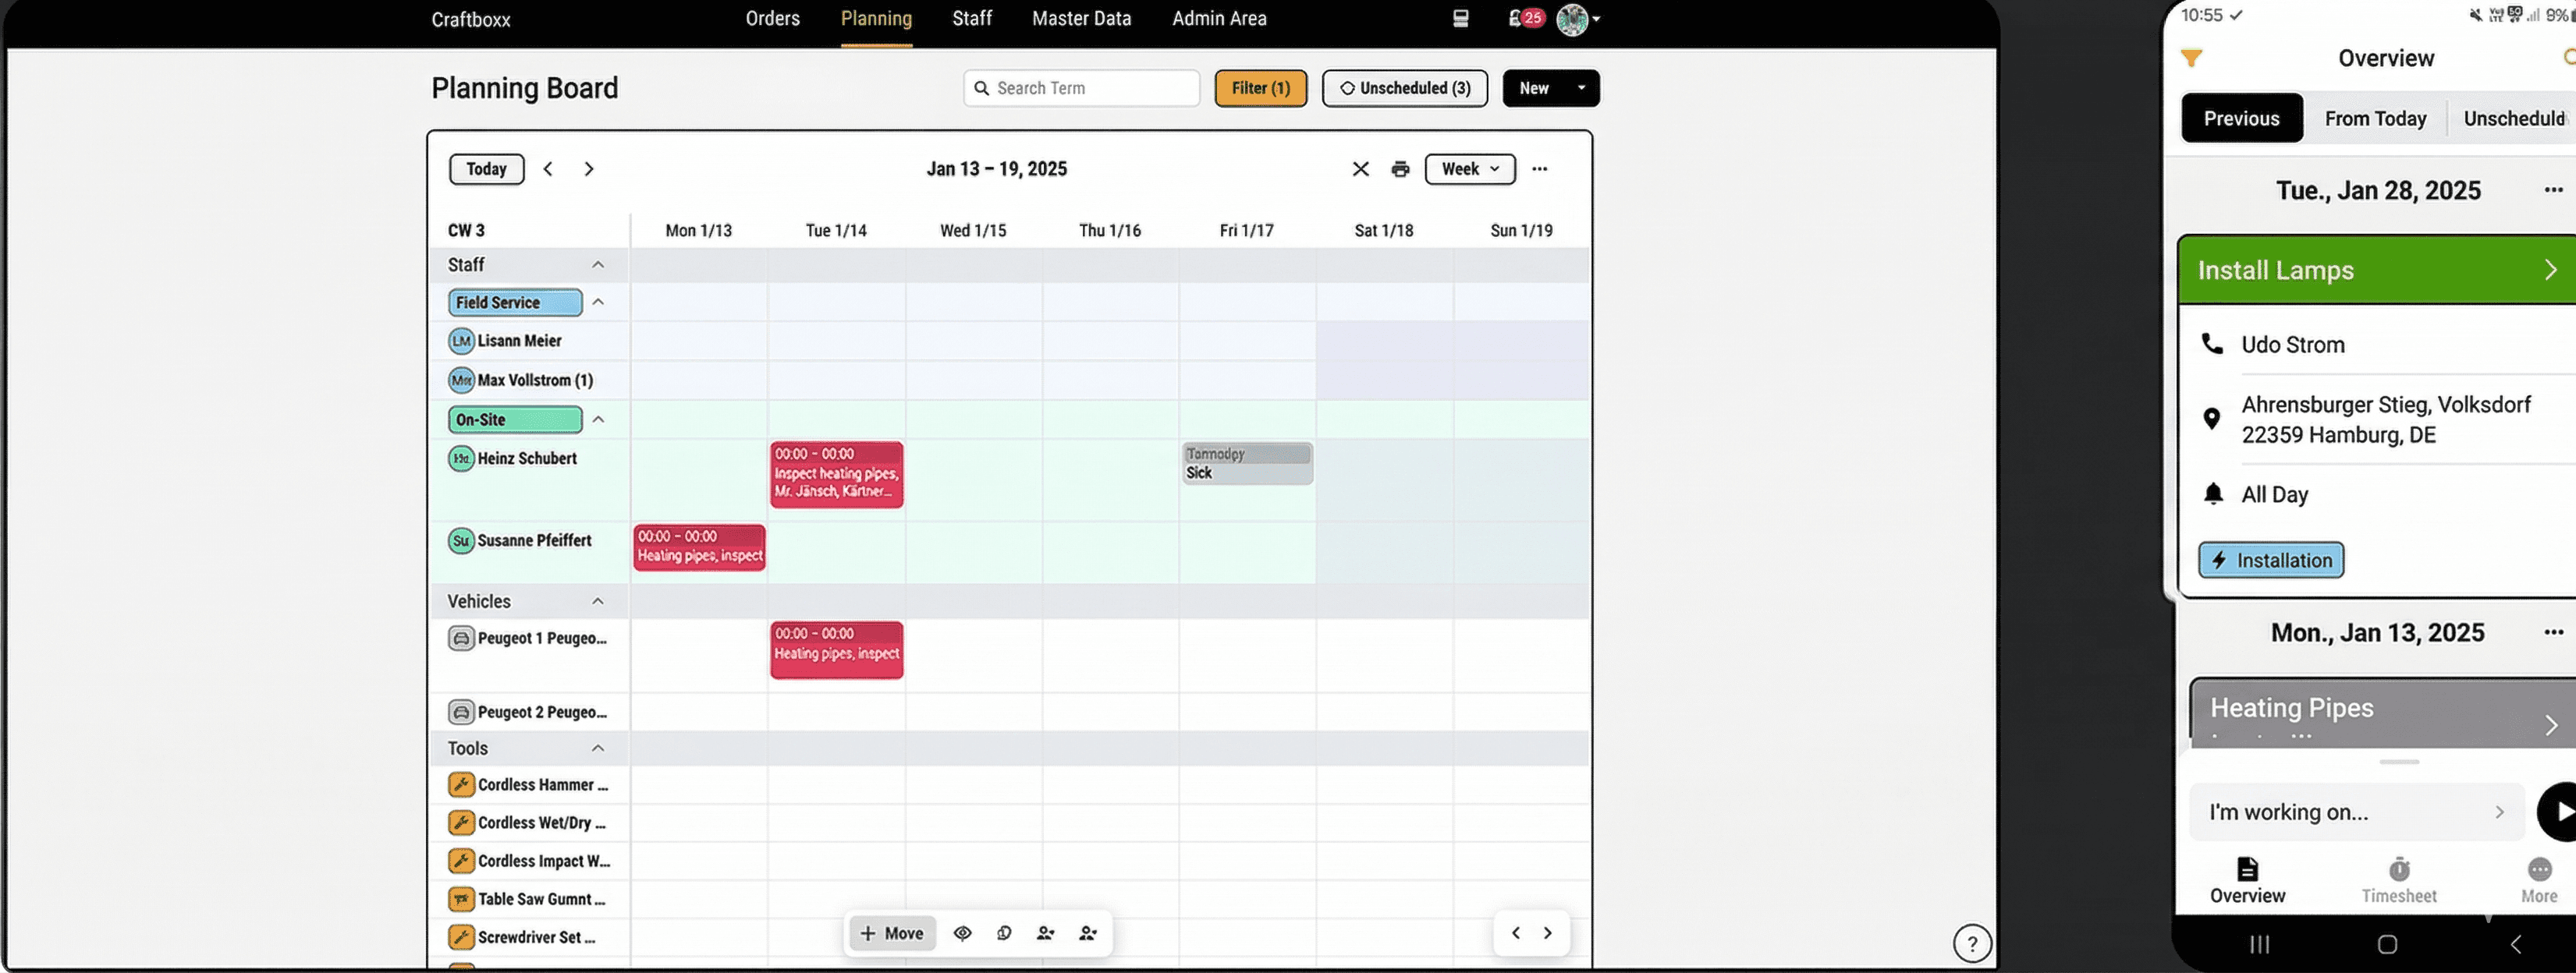
Task: Open the Week view dropdown
Action: point(1469,169)
